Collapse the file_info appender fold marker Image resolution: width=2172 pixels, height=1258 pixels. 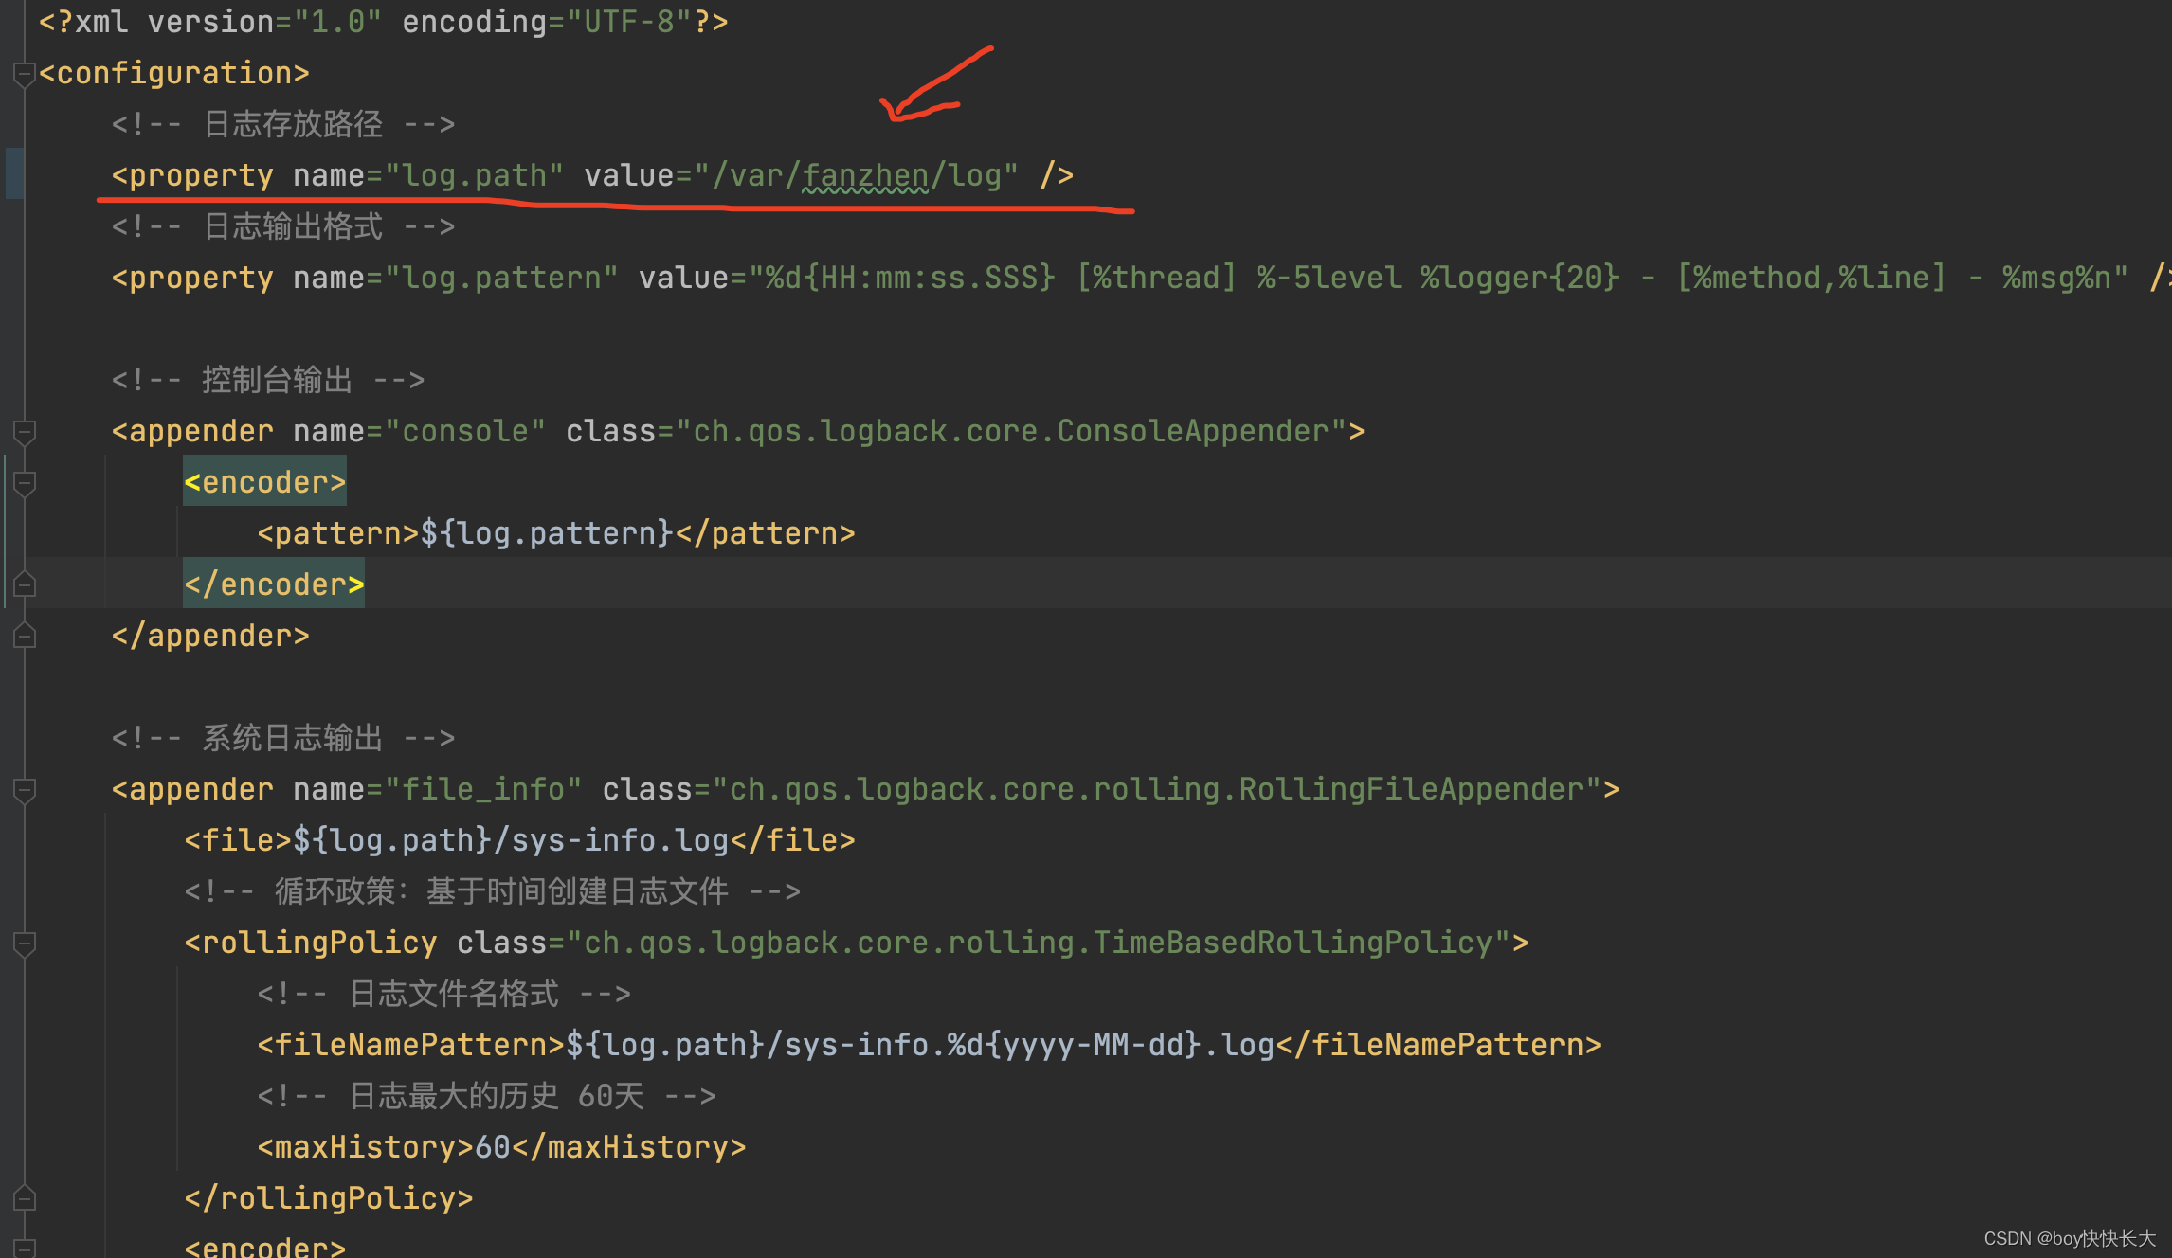[x=25, y=790]
